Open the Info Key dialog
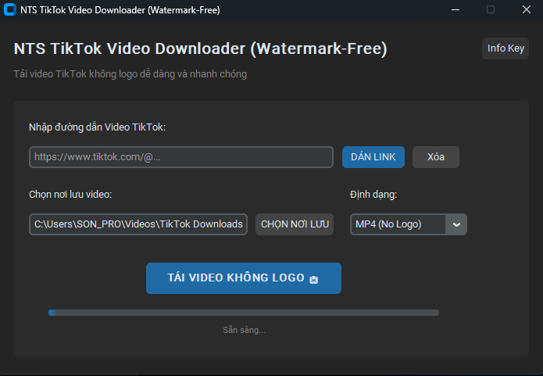This screenshot has width=543, height=376. (505, 48)
